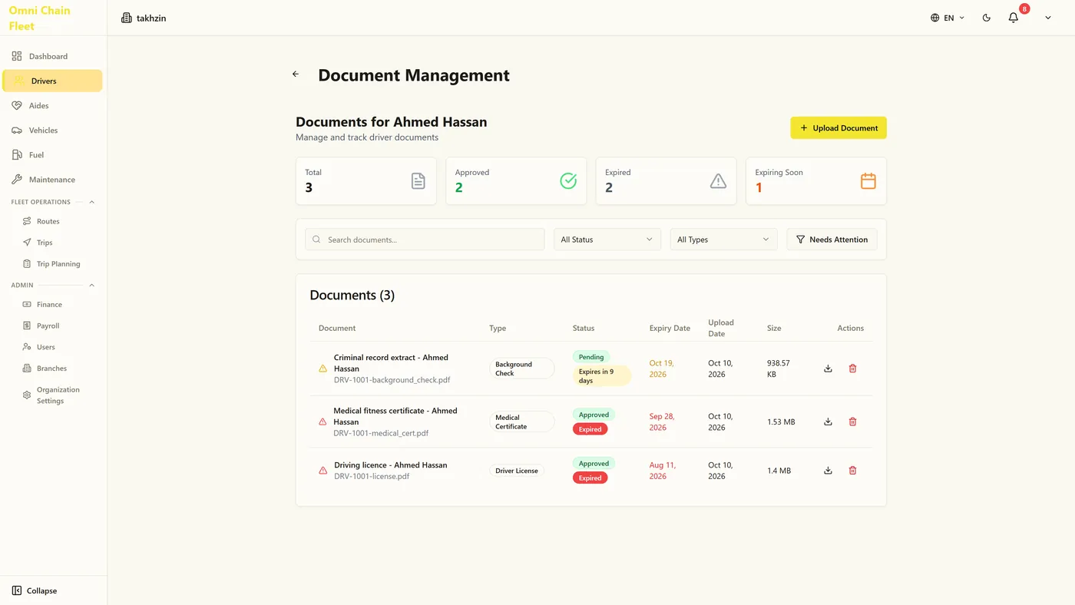Click the Omni Chain Fleet logo
The width and height of the screenshot is (1075, 605).
click(40, 18)
